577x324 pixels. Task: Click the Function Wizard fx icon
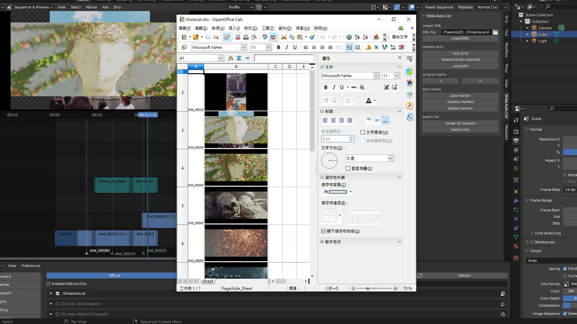[x=230, y=58]
